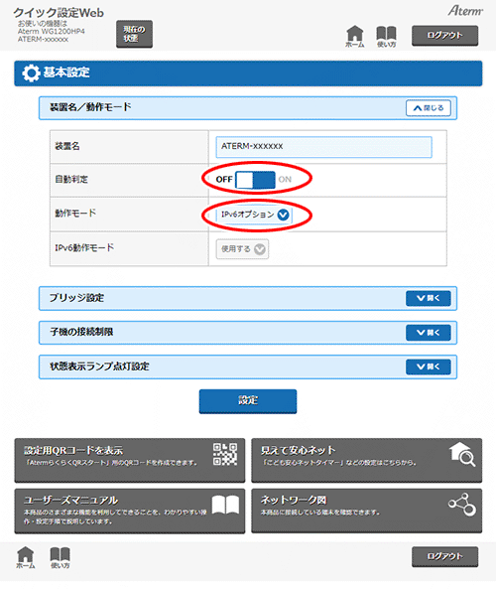
Task: Click the top Home icon
Action: pos(354,36)
